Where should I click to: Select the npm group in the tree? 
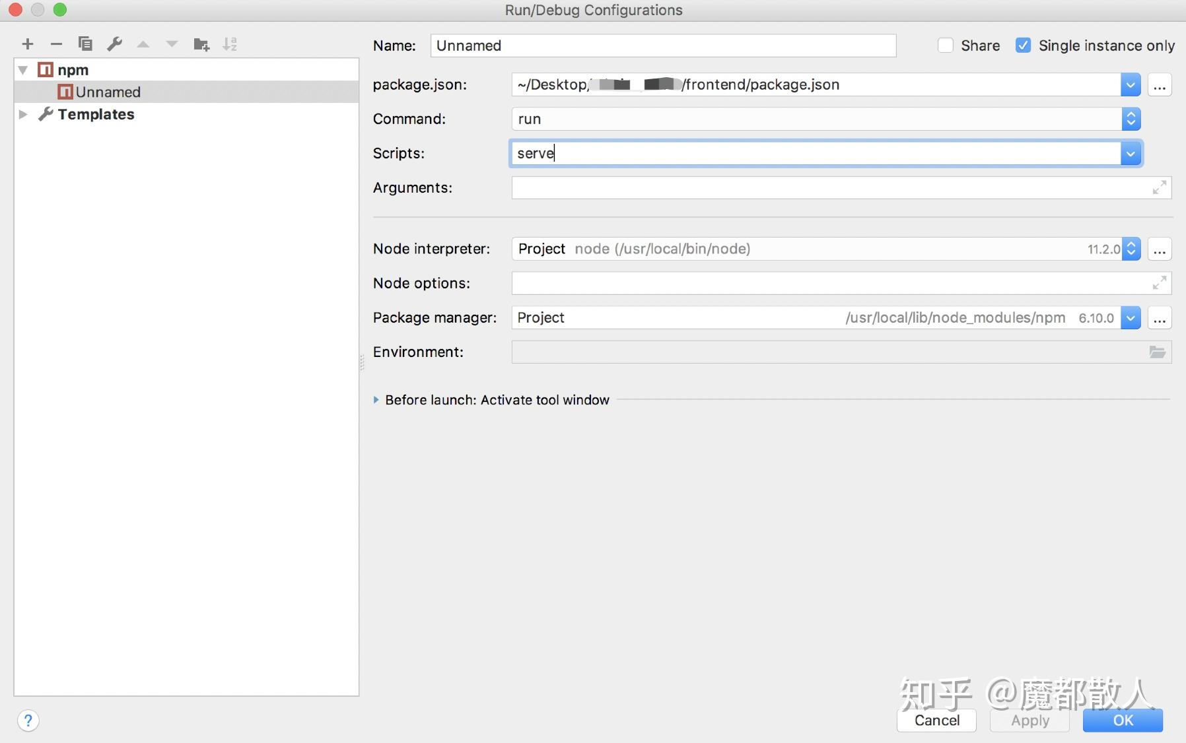[x=186, y=70]
